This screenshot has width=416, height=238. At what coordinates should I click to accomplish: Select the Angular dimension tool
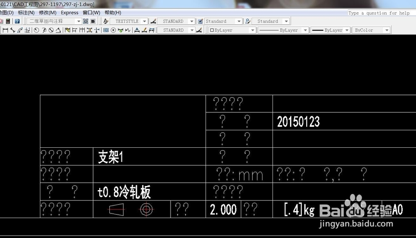click(x=58, y=30)
